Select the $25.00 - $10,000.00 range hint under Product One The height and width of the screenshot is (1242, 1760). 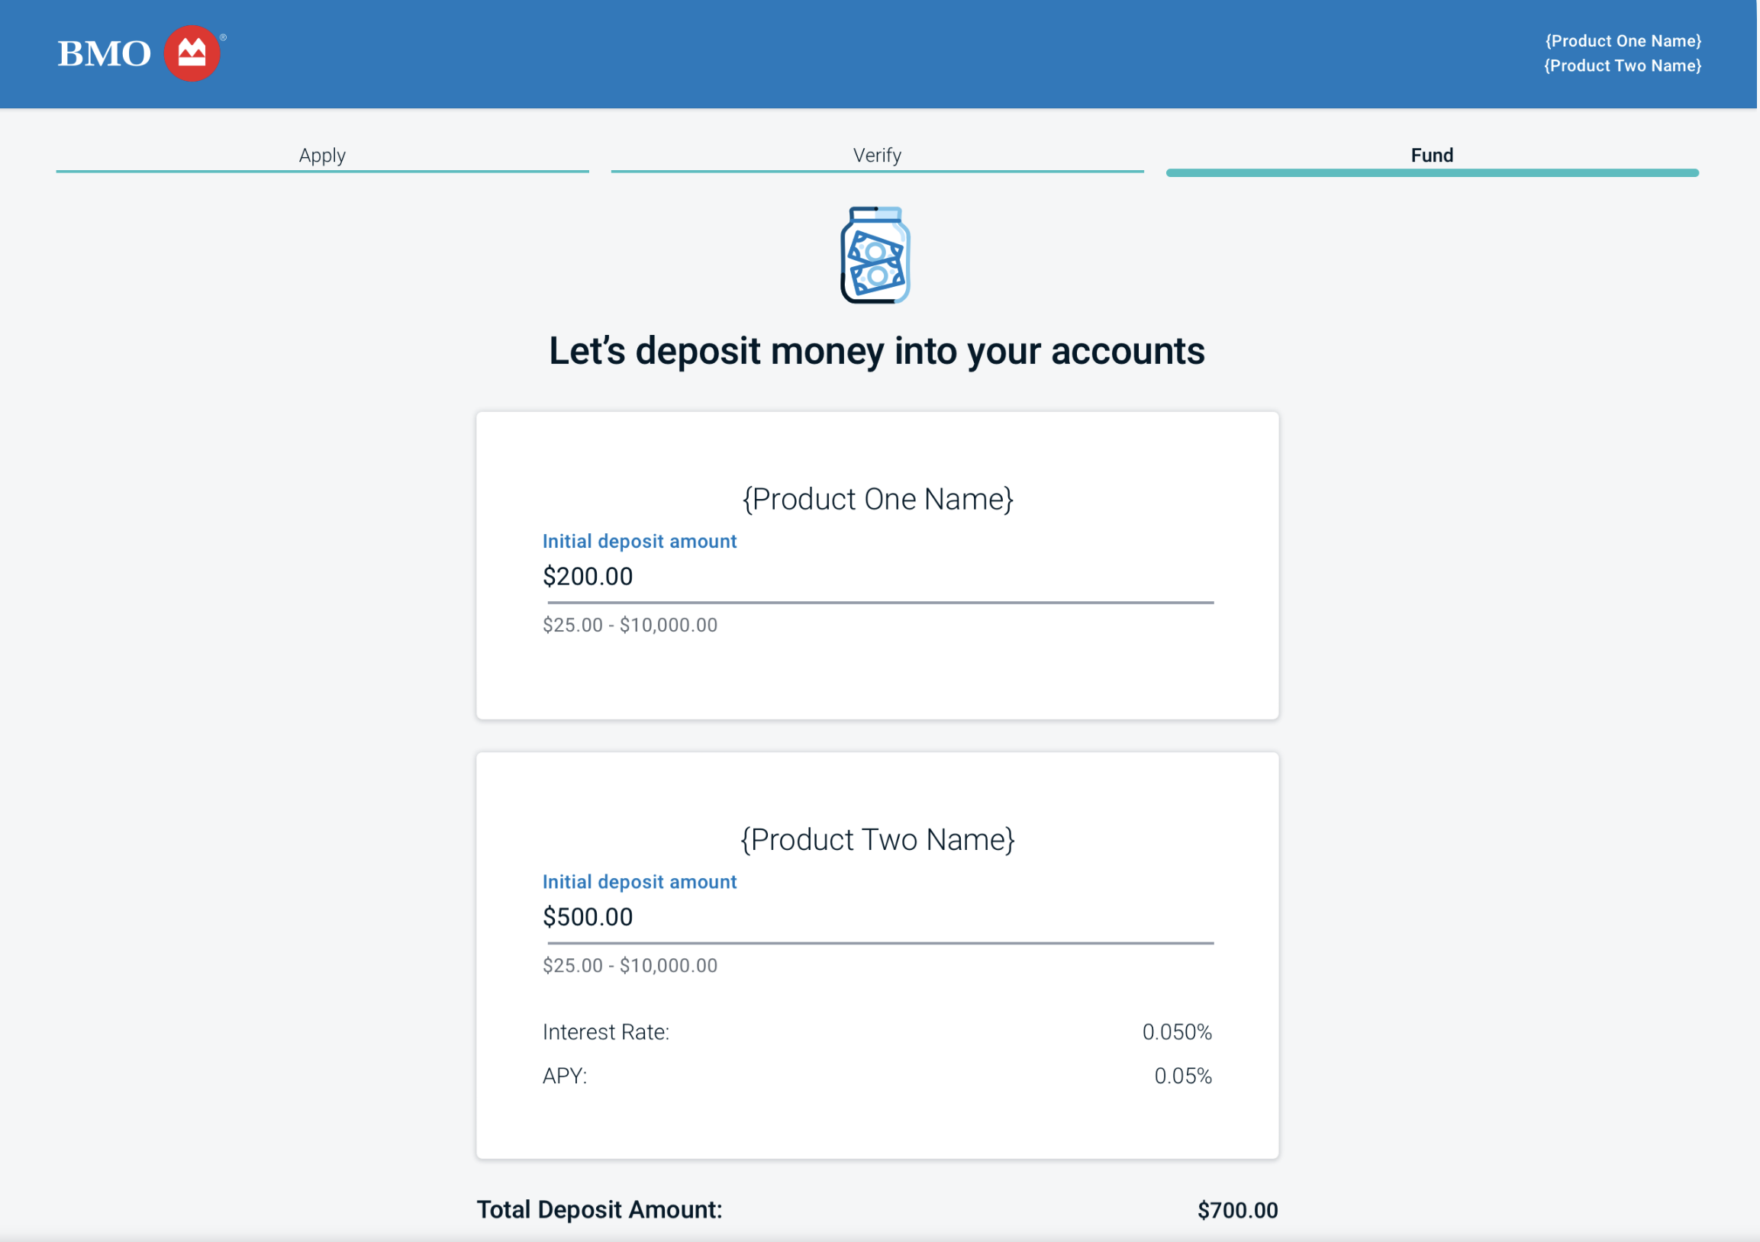click(x=630, y=625)
